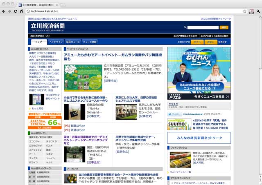Open the ファッション category link
The width and height of the screenshot is (262, 185).
click(x=36, y=149)
